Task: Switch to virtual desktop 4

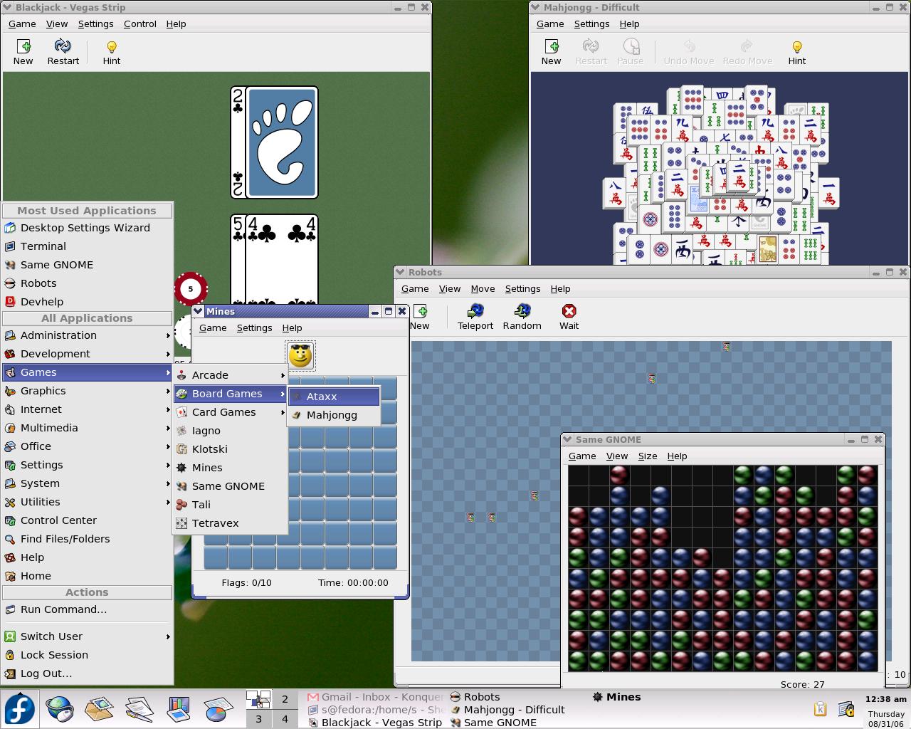Action: 285,718
